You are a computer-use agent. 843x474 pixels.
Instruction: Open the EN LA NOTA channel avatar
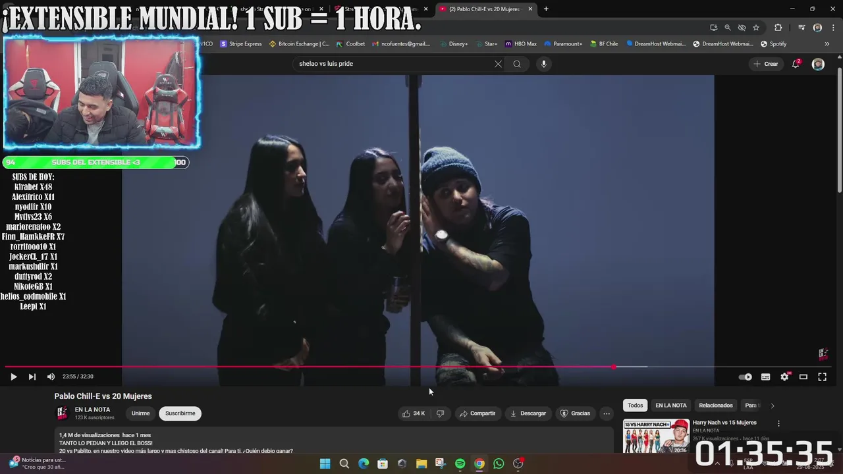63,413
